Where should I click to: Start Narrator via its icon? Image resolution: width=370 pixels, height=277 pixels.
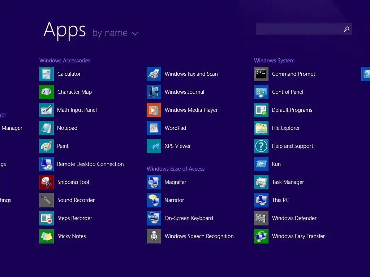point(154,200)
